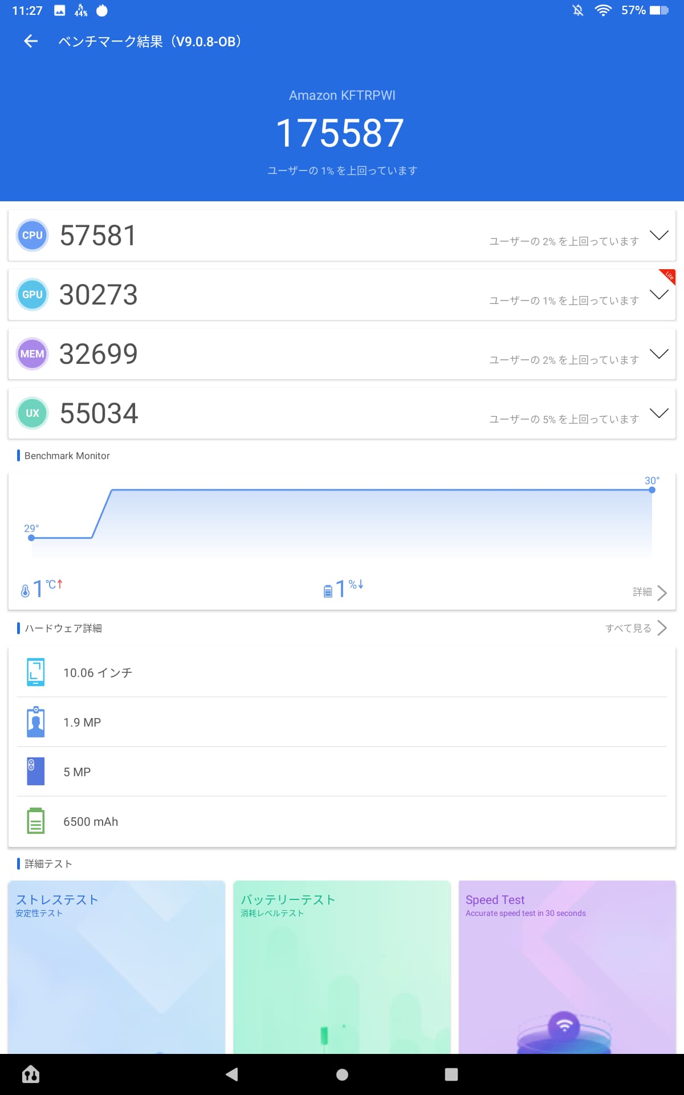Tap the GPU score badge icon
This screenshot has width=684, height=1095.
tap(32, 294)
